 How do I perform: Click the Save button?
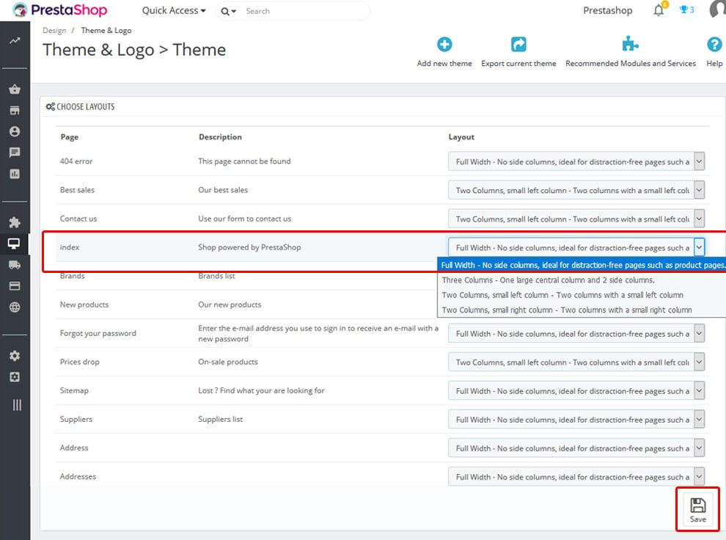[x=697, y=509]
